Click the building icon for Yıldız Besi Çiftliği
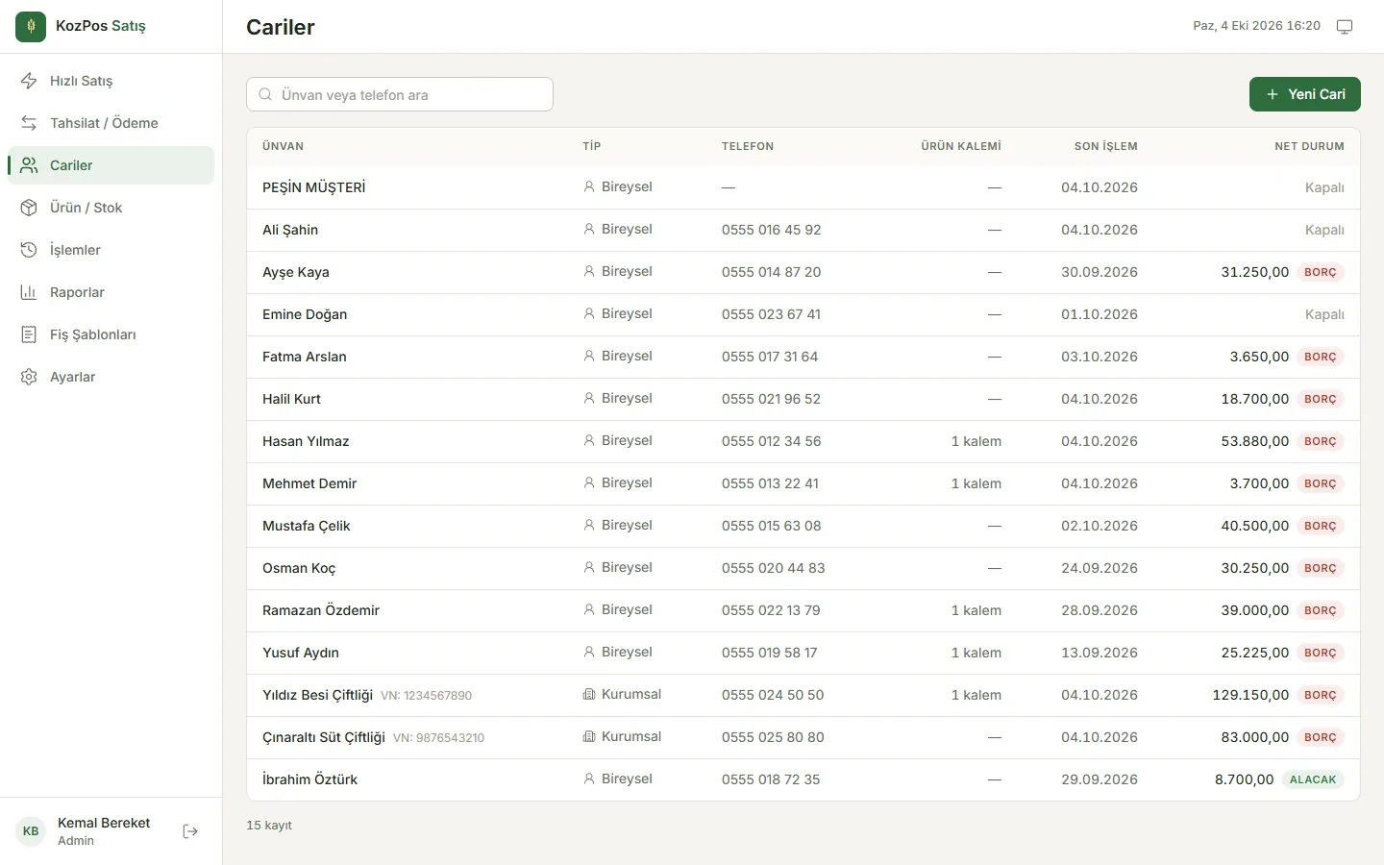 tap(589, 694)
